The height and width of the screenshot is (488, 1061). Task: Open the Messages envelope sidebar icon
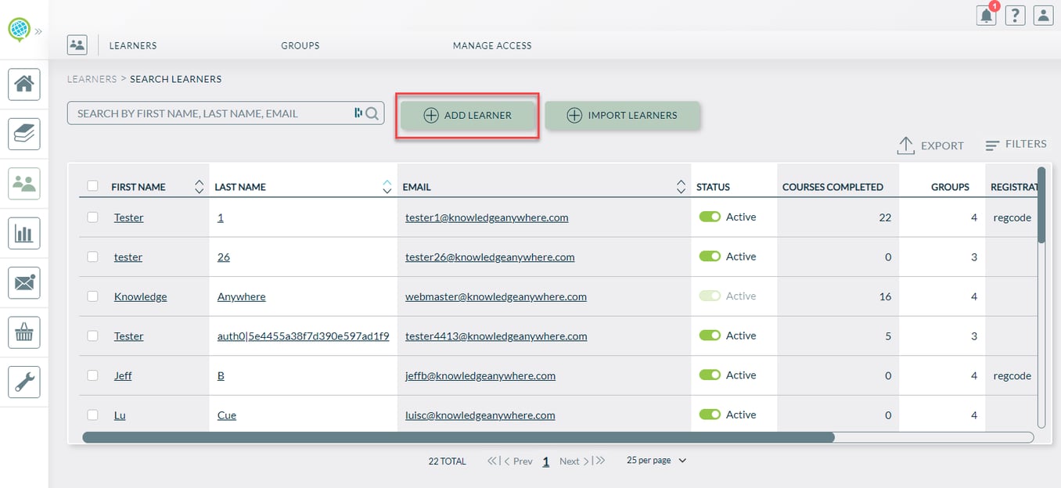[x=24, y=283]
